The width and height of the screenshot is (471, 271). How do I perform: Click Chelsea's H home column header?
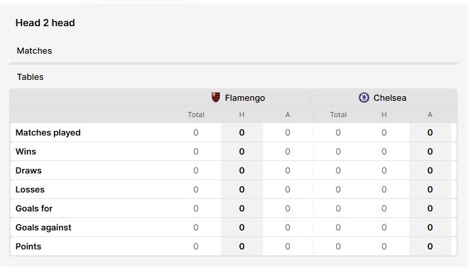point(384,115)
